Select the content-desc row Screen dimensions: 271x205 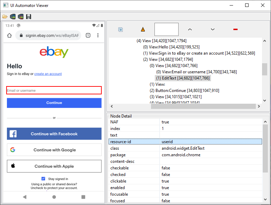185,161
